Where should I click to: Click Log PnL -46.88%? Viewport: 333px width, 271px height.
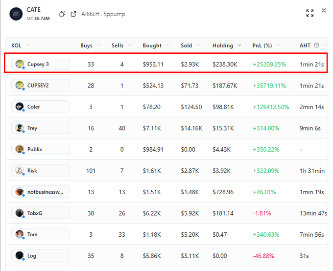[x=263, y=256]
